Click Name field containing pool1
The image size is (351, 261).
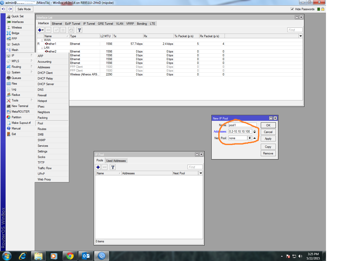(x=242, y=125)
